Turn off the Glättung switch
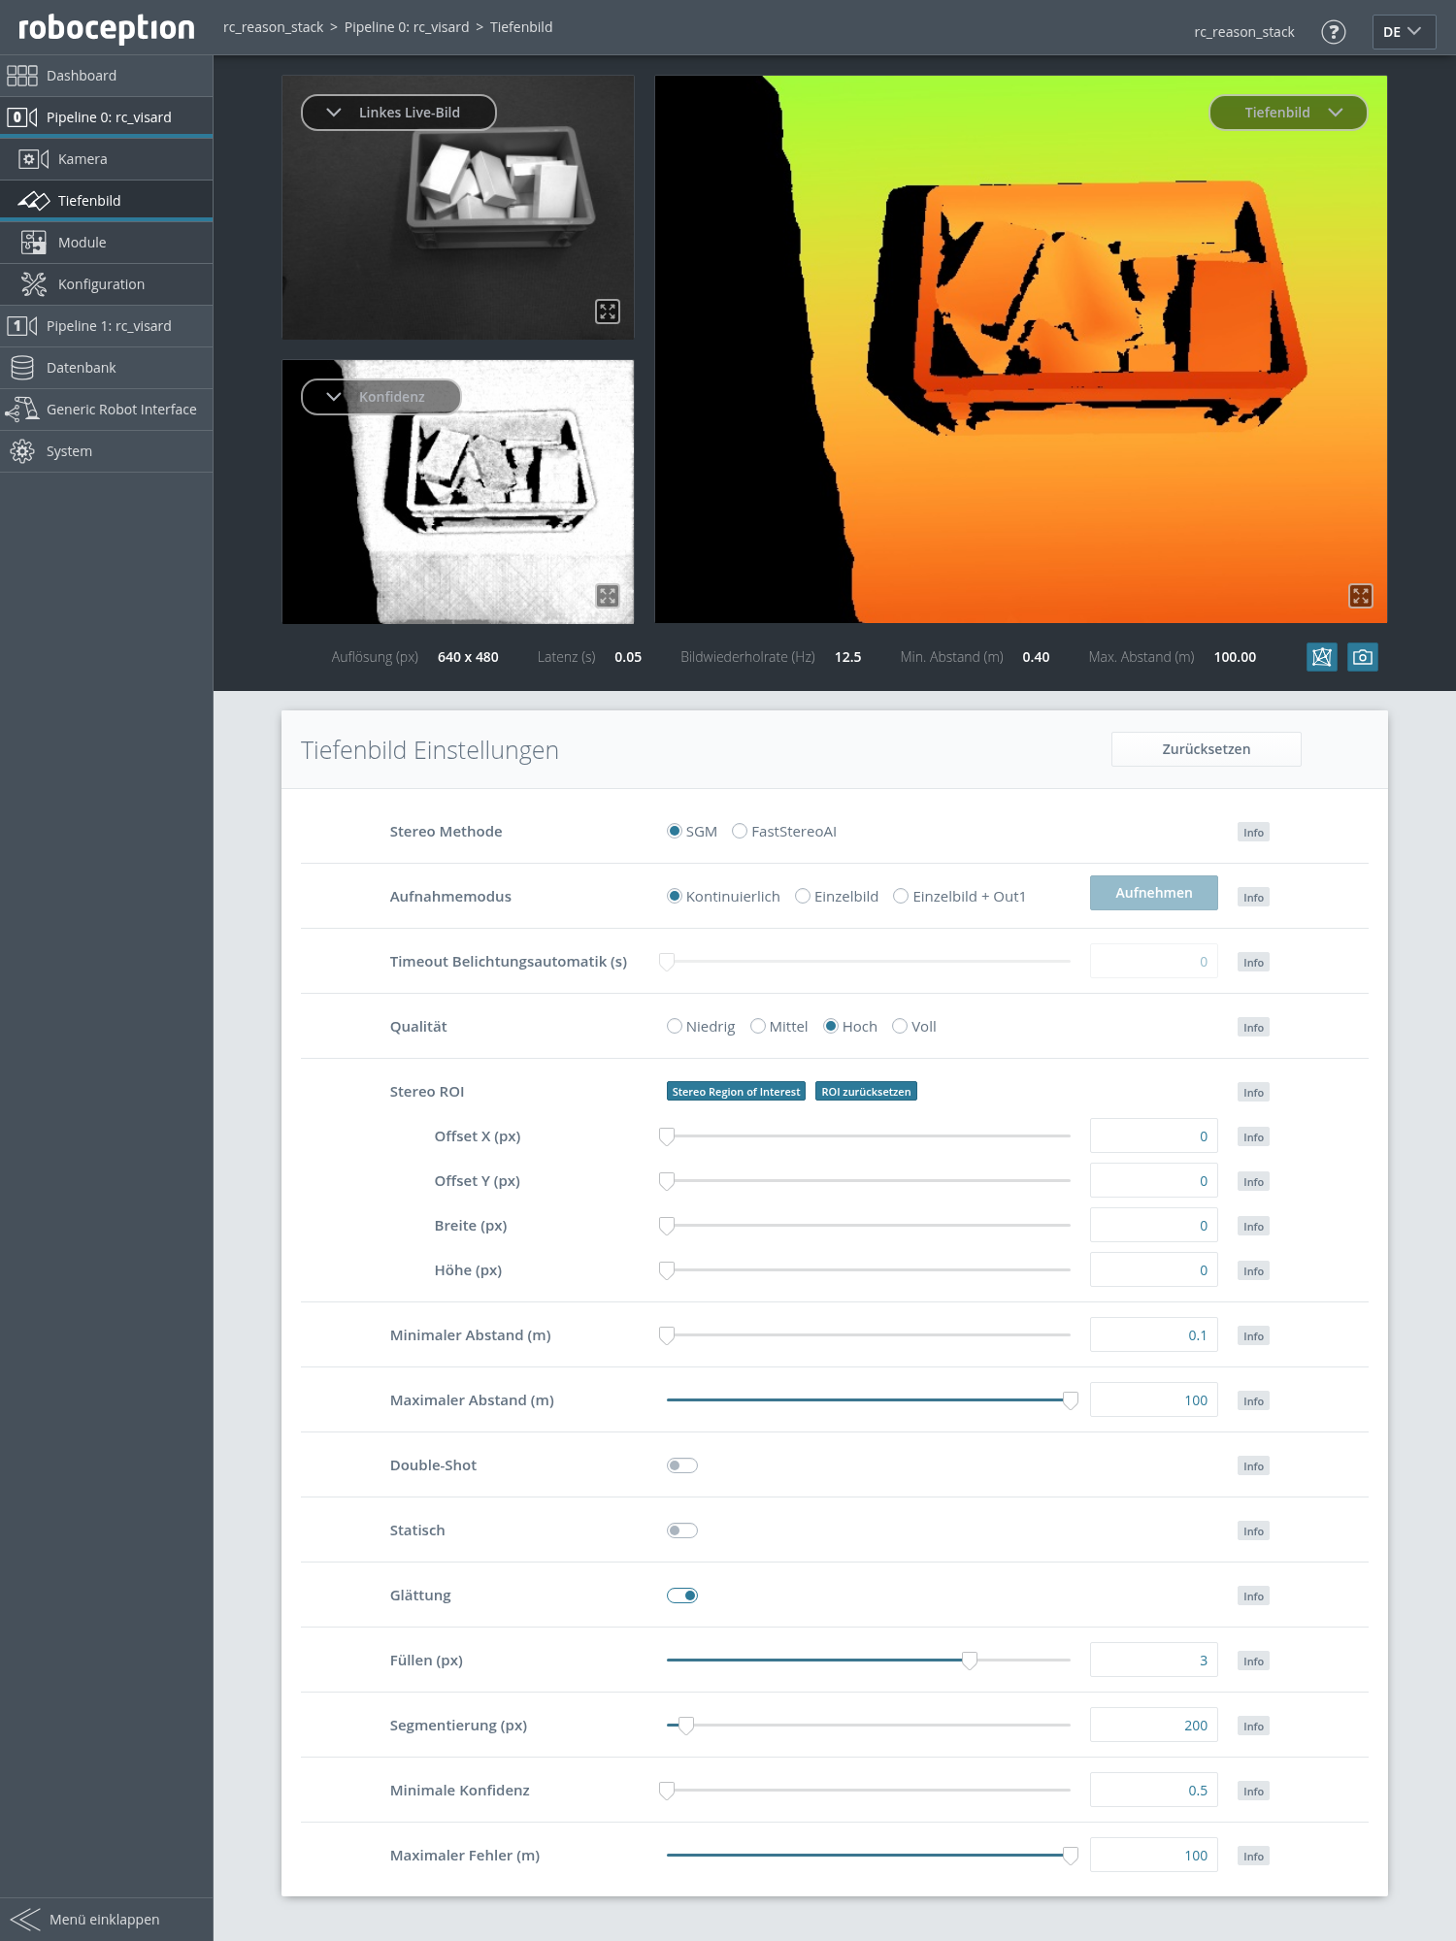 682,1596
